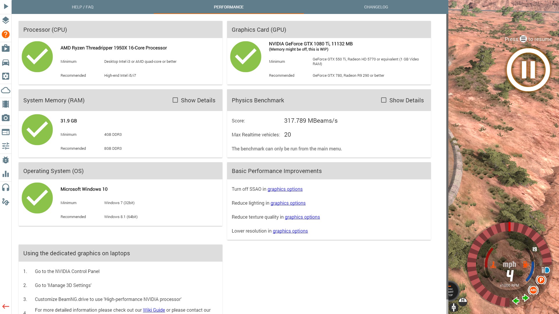
Task: Open the vehicles car icon in the sidebar
Action: (x=6, y=62)
